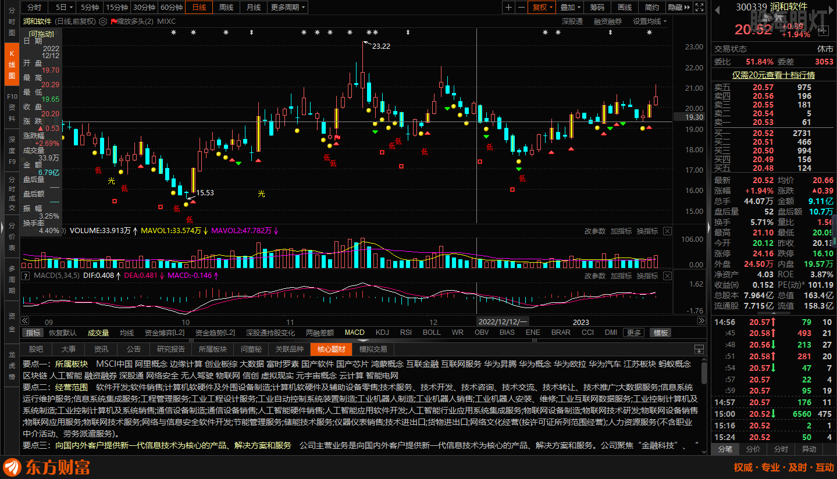
Task: Jump timeline to latest with right double-arrow
Action: click(x=702, y=321)
